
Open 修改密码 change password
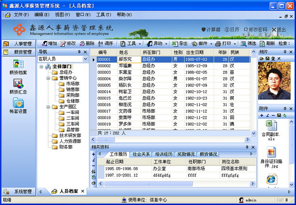click(255, 30)
